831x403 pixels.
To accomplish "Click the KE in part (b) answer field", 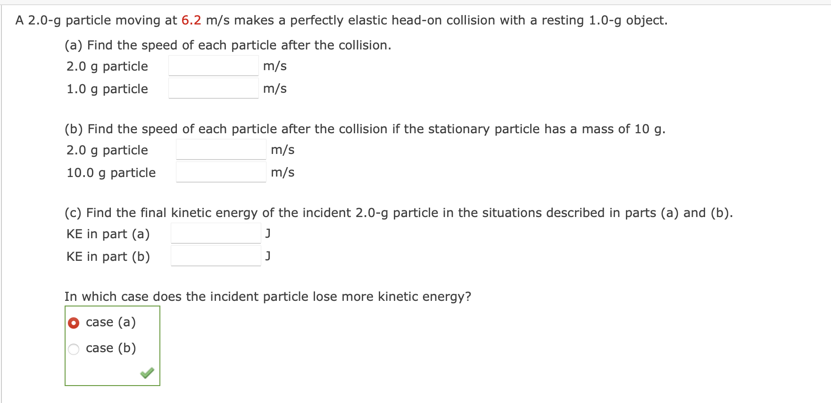I will (216, 256).
